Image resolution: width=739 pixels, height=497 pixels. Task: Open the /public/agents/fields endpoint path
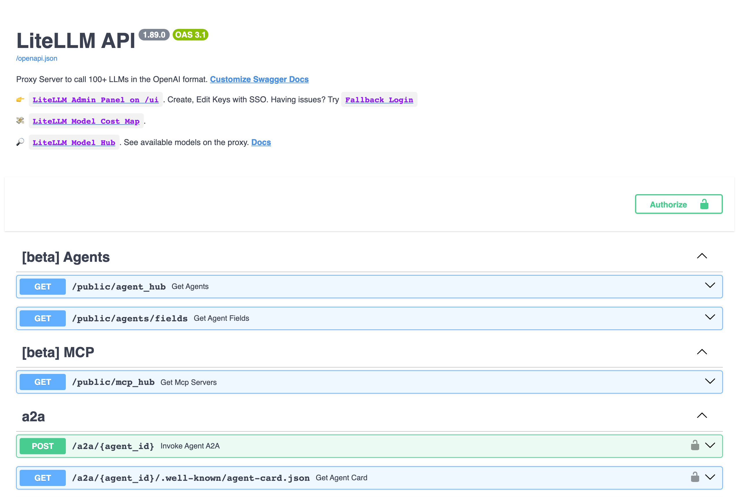130,318
